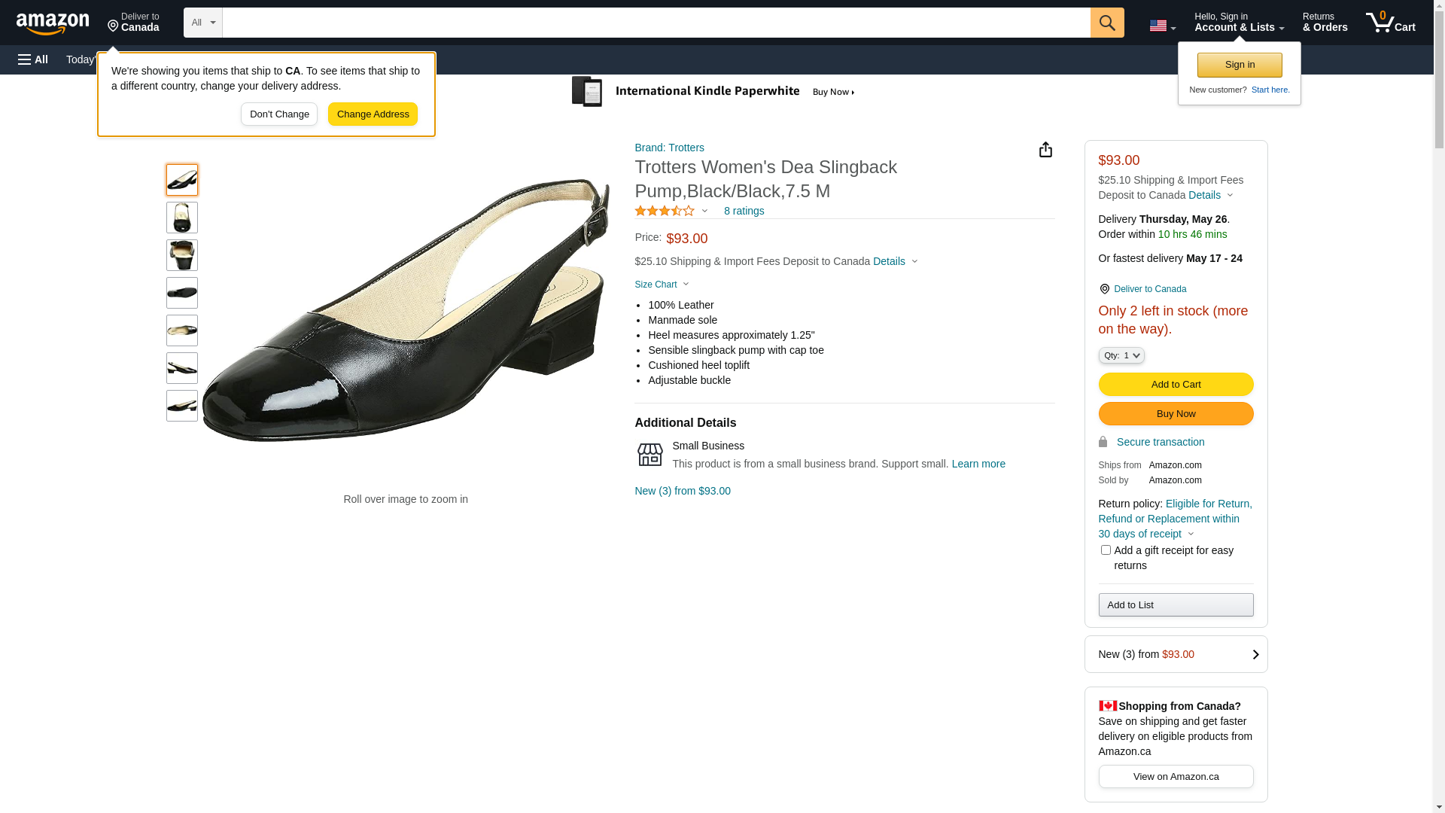Click the US flag language selector
1445x813 pixels.
pyautogui.click(x=1161, y=26)
